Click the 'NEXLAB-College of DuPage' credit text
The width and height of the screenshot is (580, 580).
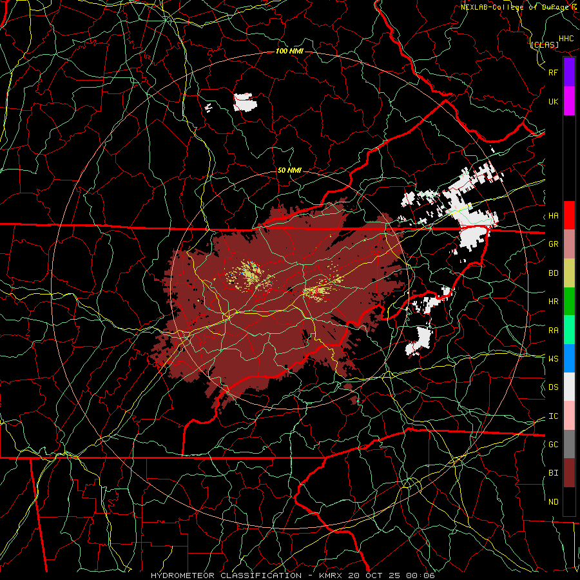(516, 6)
